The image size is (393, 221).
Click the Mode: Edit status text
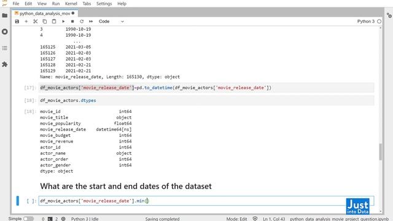pos(236,219)
